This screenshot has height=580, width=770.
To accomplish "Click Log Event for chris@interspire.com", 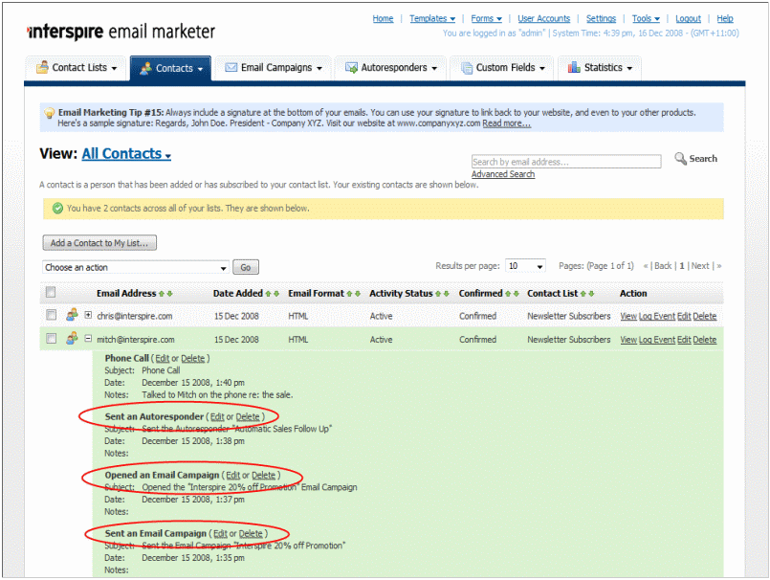I will point(657,316).
